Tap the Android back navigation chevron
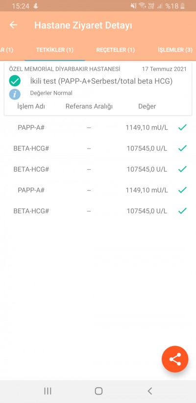This screenshot has height=403, width=196. [150, 391]
